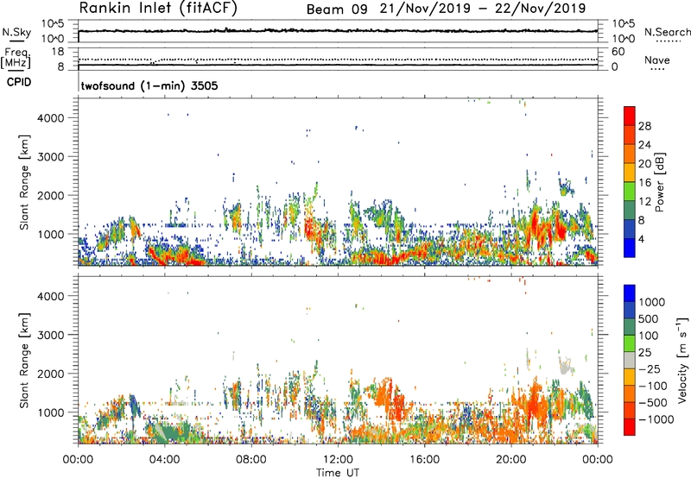This screenshot has width=691, height=478.
Task: Click the noise sky trace line in top panel
Action: (x=338, y=31)
